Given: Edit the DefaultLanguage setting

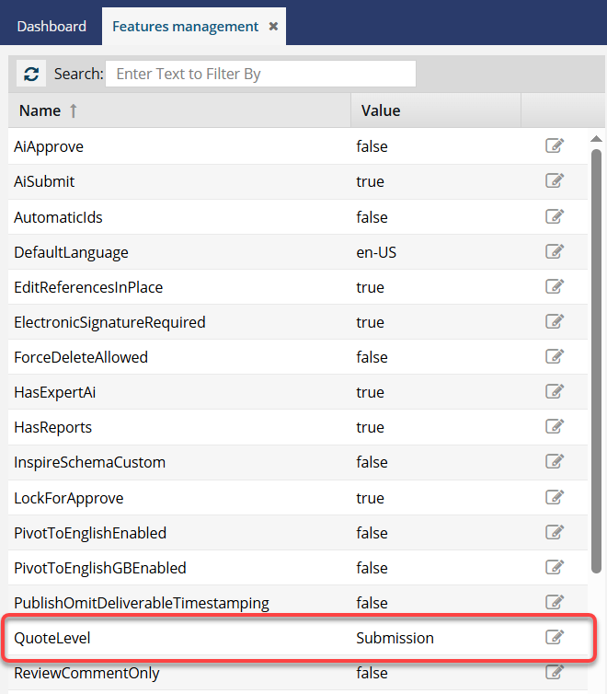Looking at the screenshot, I should click(555, 251).
